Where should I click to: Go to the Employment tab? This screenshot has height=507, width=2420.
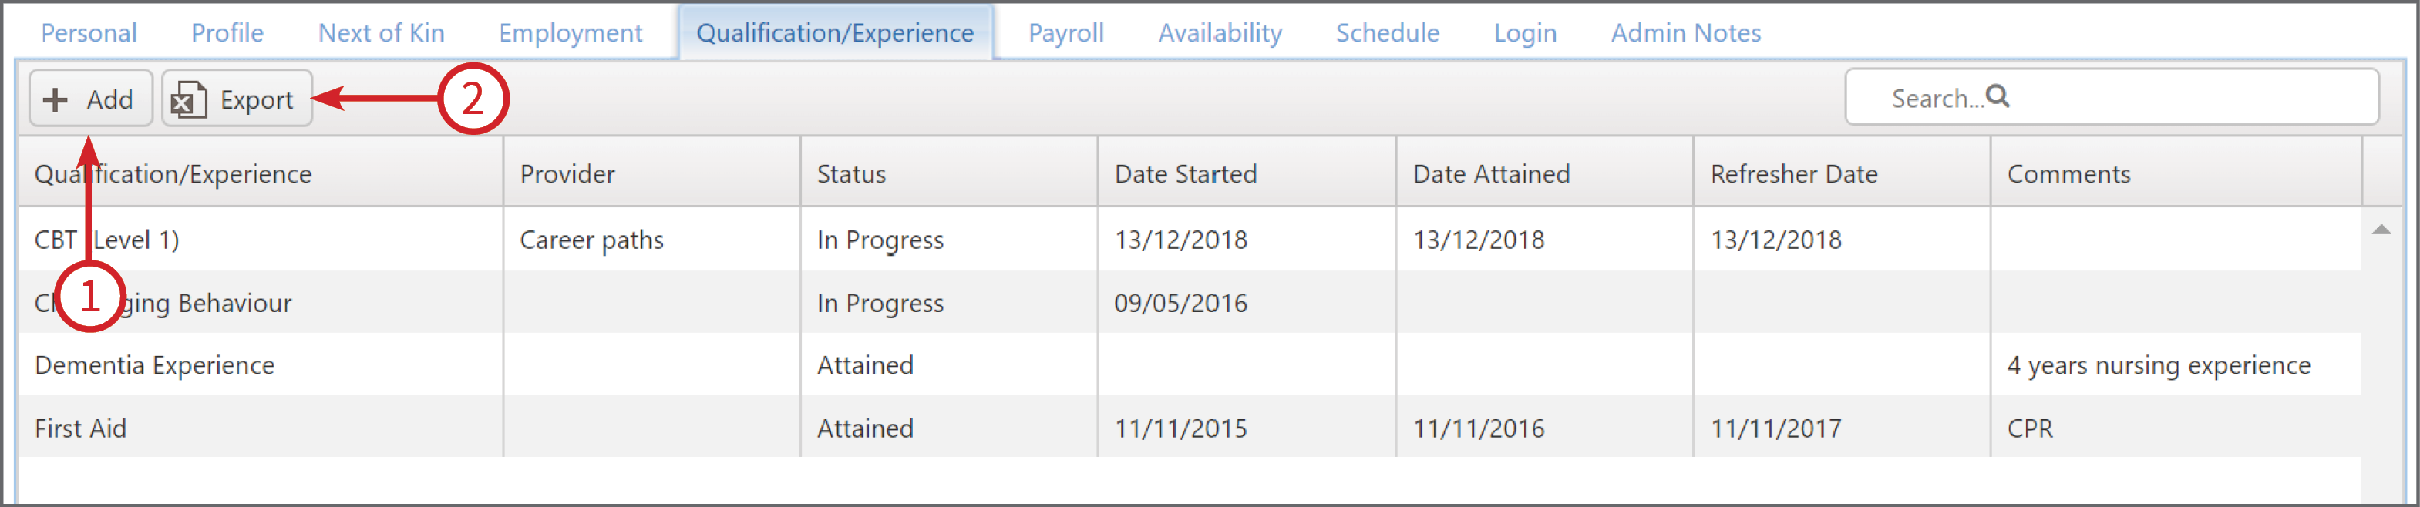tap(571, 33)
